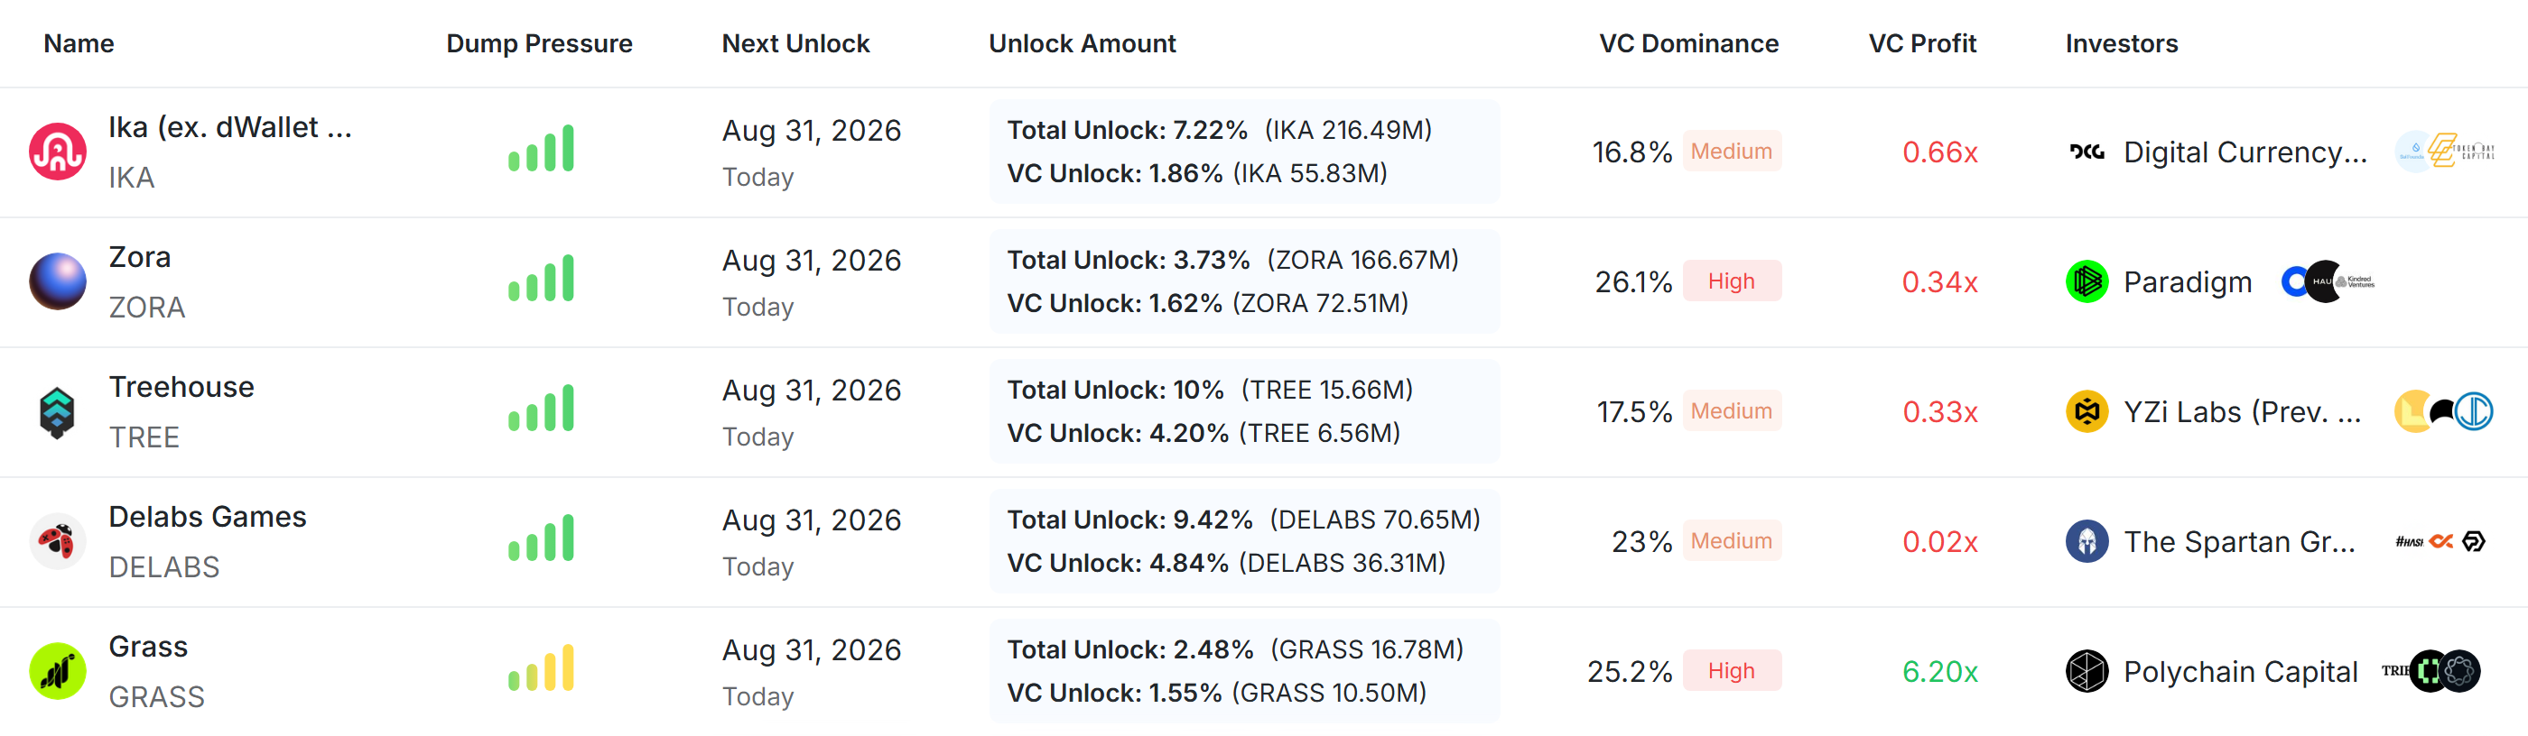This screenshot has height=736, width=2528.
Task: Sort by VC Dominance column header
Action: tap(1688, 43)
